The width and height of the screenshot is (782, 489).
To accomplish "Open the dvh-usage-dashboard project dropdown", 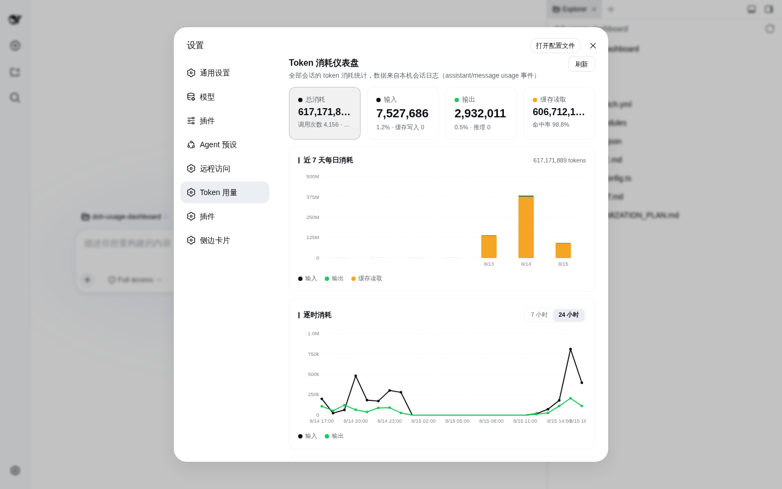I will [x=125, y=217].
